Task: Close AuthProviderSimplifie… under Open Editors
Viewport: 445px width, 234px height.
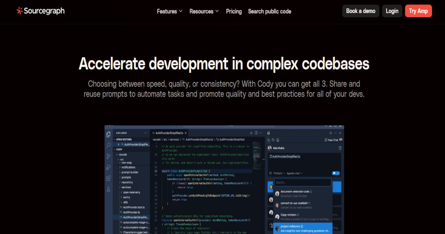Action: [x=118, y=144]
